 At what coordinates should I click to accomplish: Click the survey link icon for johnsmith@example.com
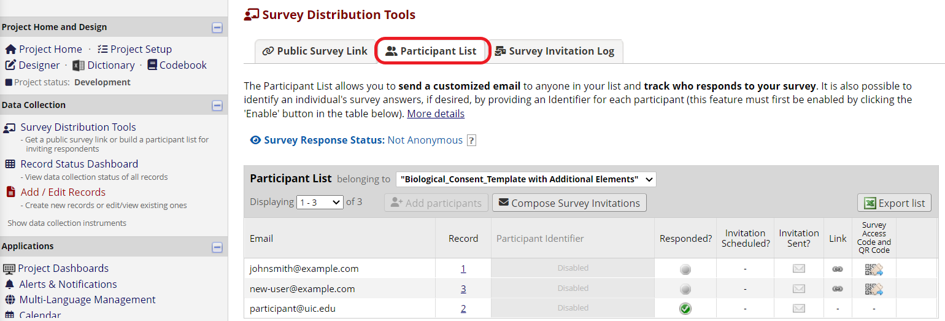(x=837, y=269)
